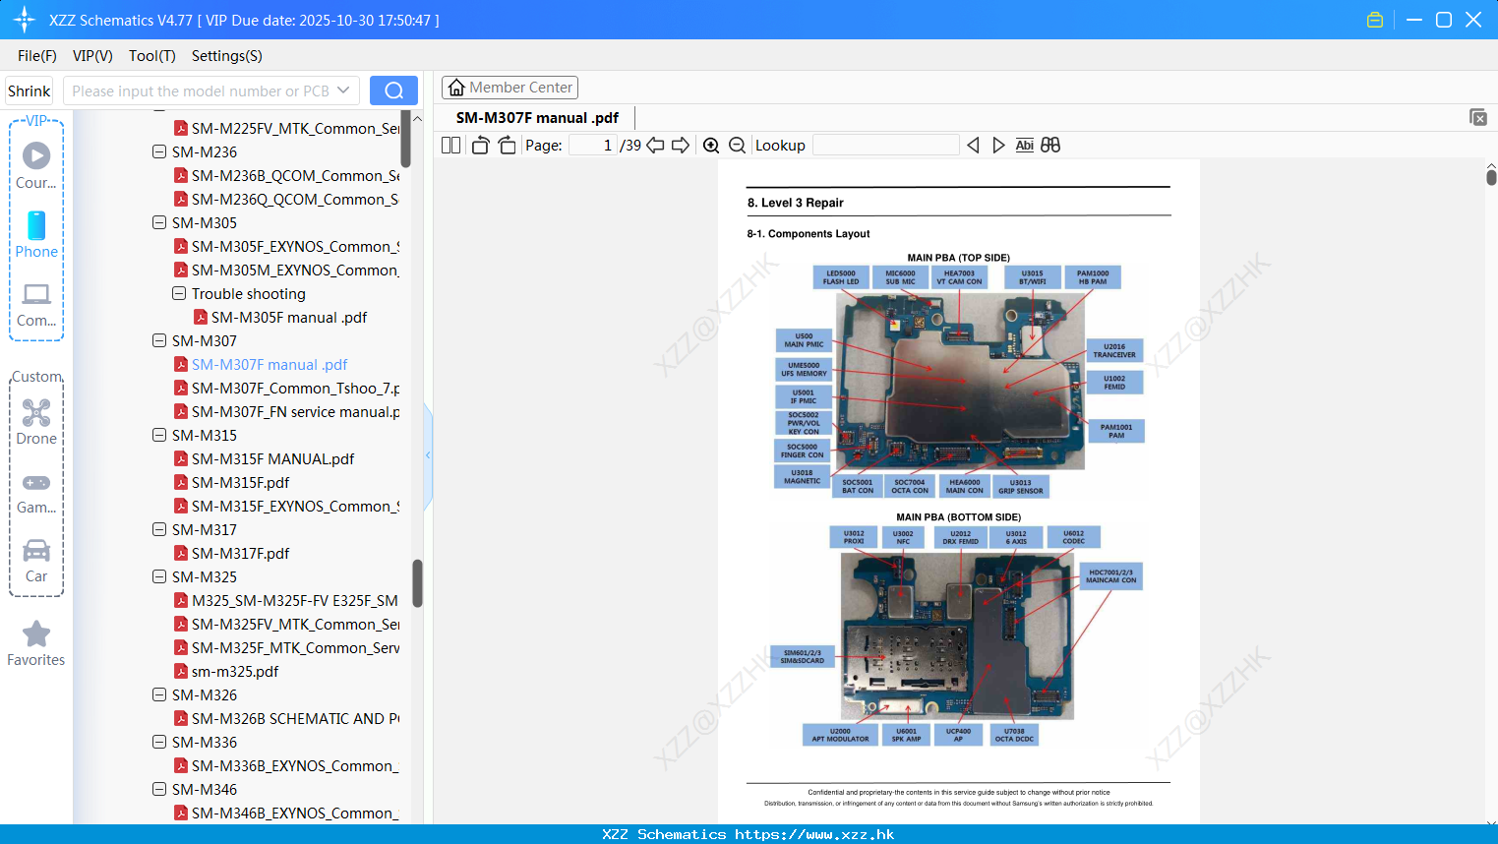1498x844 pixels.
Task: Open the VIP(V) menu
Action: pyautogui.click(x=92, y=56)
